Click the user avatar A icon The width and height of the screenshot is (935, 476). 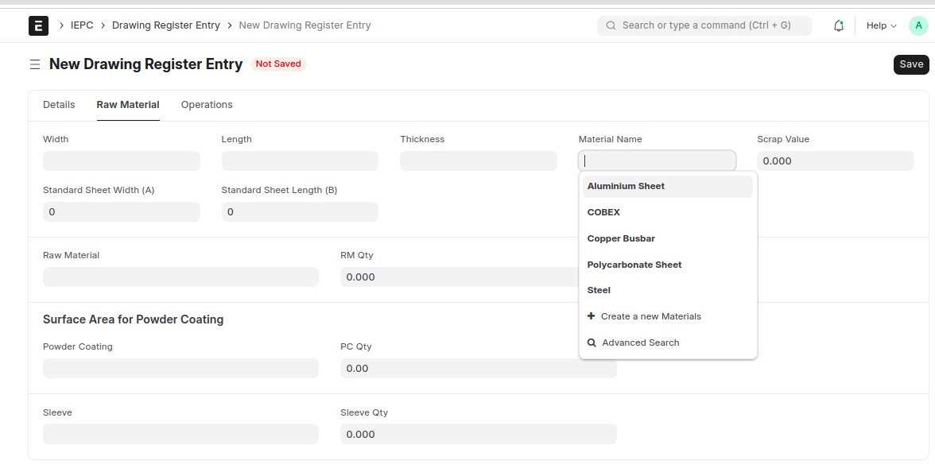(918, 25)
